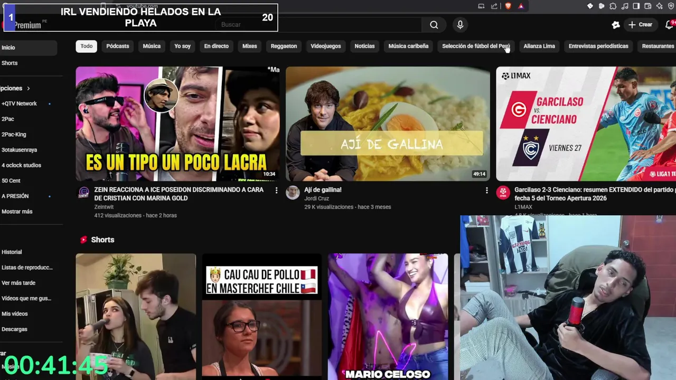Open the 4 oclock studios subscription
The height and width of the screenshot is (380, 676).
click(29, 165)
